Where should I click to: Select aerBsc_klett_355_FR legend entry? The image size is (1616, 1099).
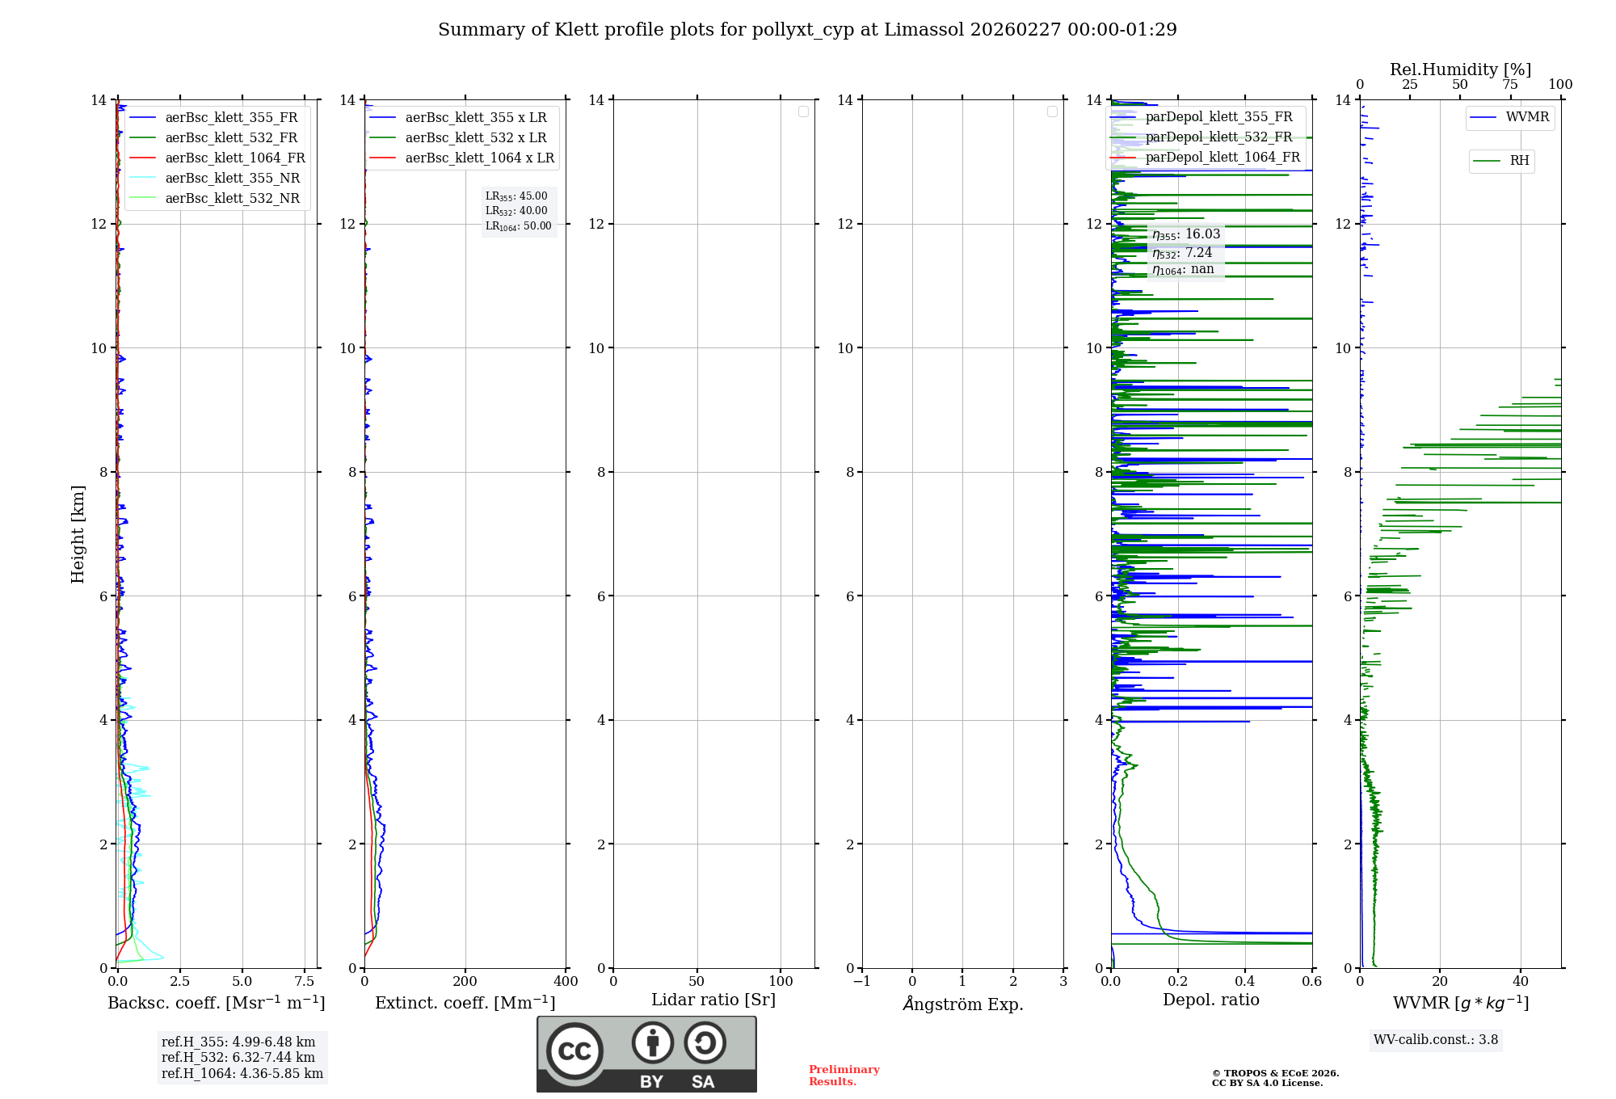point(231,118)
